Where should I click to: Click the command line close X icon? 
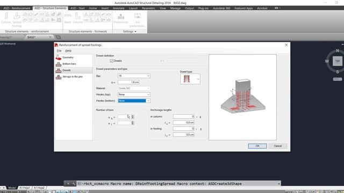[x=68, y=183]
